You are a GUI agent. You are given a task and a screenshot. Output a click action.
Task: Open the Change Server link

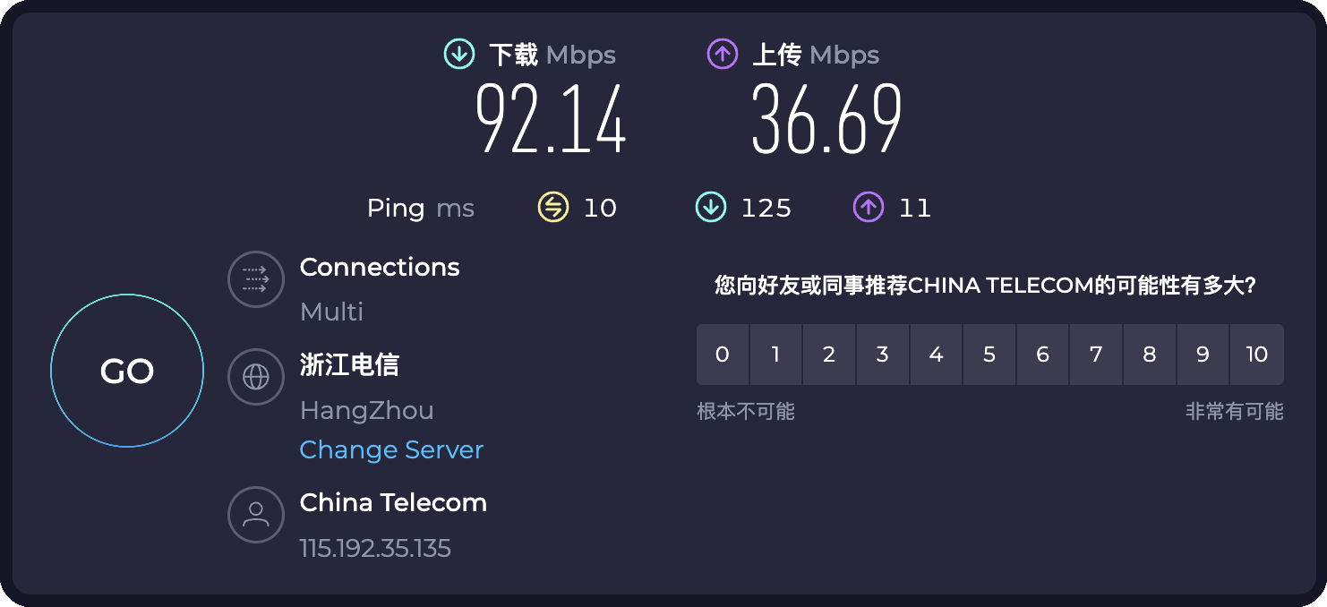391,449
